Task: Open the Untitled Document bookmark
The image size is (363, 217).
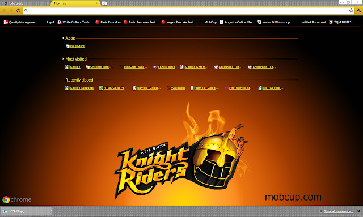Action: pyautogui.click(x=313, y=22)
